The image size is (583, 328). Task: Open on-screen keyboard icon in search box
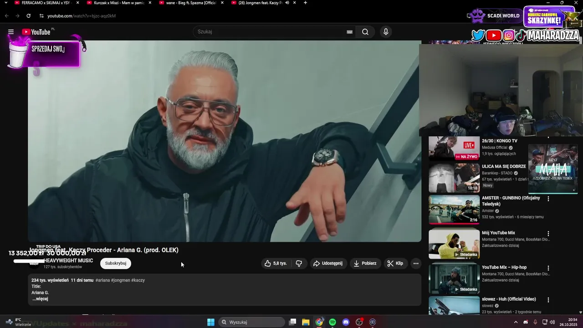click(x=349, y=32)
